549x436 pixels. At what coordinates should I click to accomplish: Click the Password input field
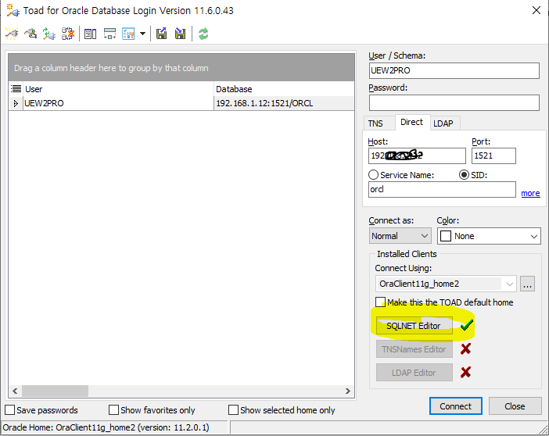454,102
